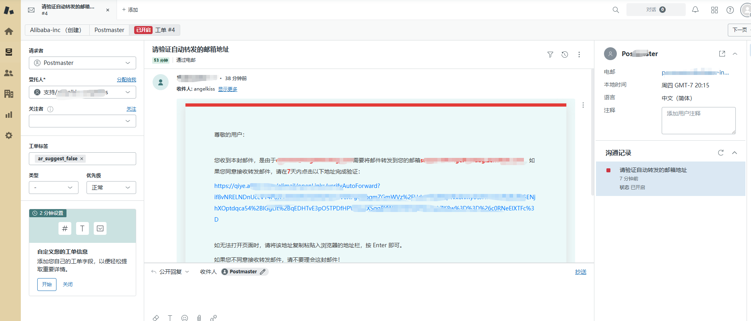Open the notifications bell icon
This screenshot has height=321, width=751.
pyautogui.click(x=695, y=10)
